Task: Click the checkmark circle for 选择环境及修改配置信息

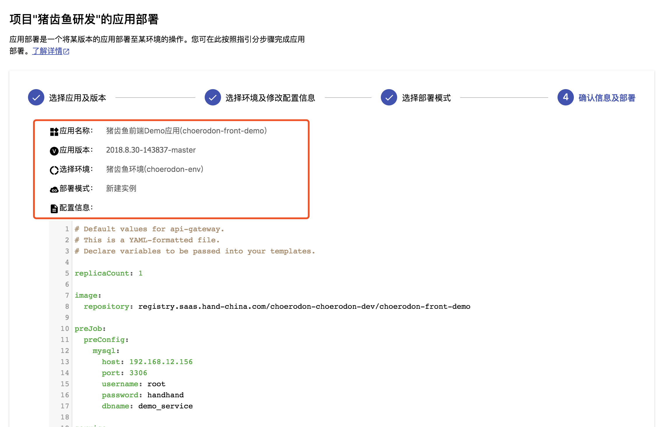Action: coord(213,98)
